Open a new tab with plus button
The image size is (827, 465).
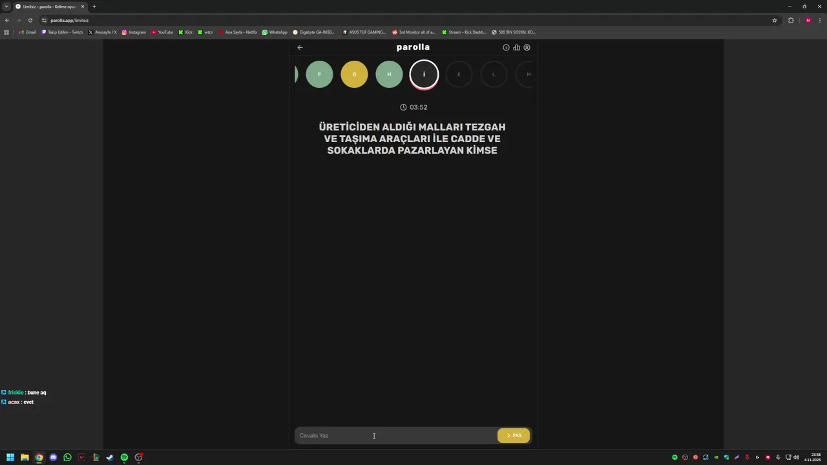point(94,6)
